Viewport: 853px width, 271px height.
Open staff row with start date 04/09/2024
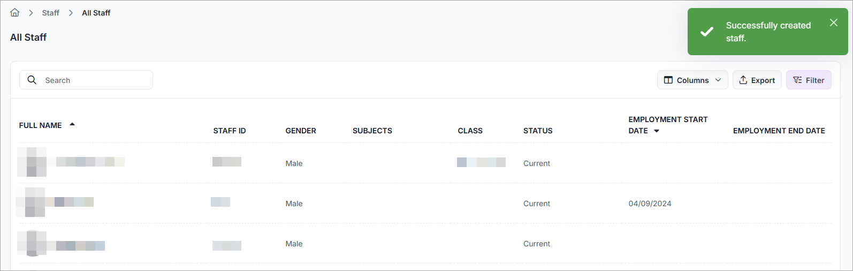tap(425, 203)
